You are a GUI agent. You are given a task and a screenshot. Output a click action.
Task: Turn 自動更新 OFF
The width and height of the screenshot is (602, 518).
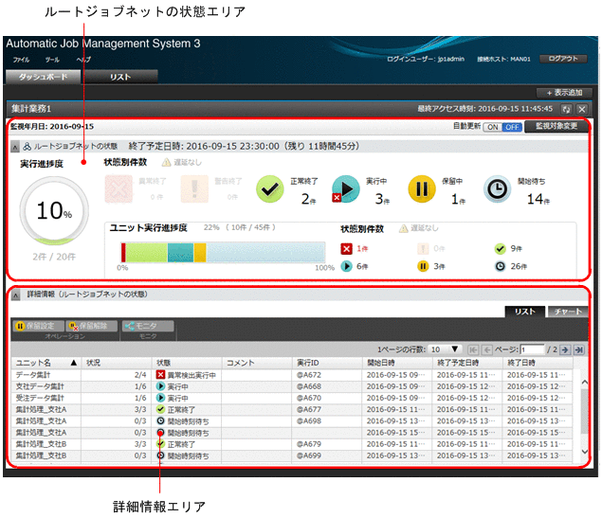click(512, 127)
